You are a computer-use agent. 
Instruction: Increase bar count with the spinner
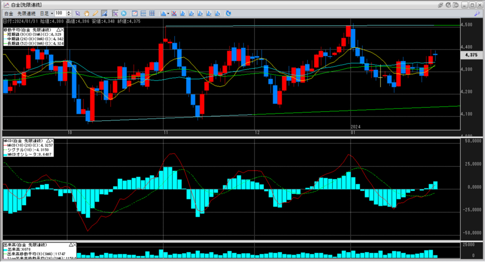coord(69,12)
